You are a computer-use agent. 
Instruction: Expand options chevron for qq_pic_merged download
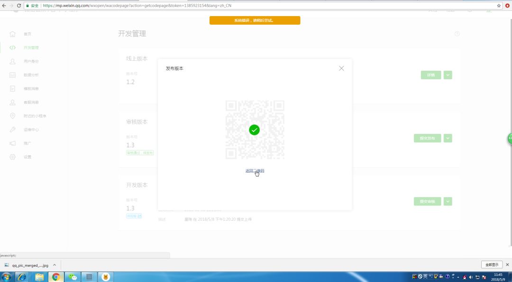tap(55, 265)
